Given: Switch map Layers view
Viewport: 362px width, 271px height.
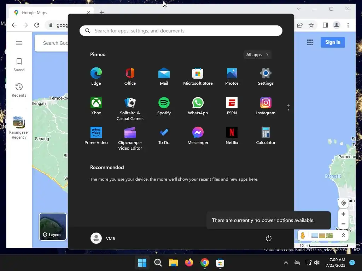Looking at the screenshot, I should 53,227.
